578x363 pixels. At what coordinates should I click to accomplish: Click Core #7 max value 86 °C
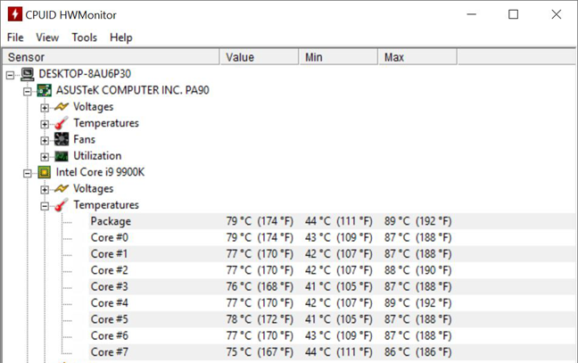418,352
